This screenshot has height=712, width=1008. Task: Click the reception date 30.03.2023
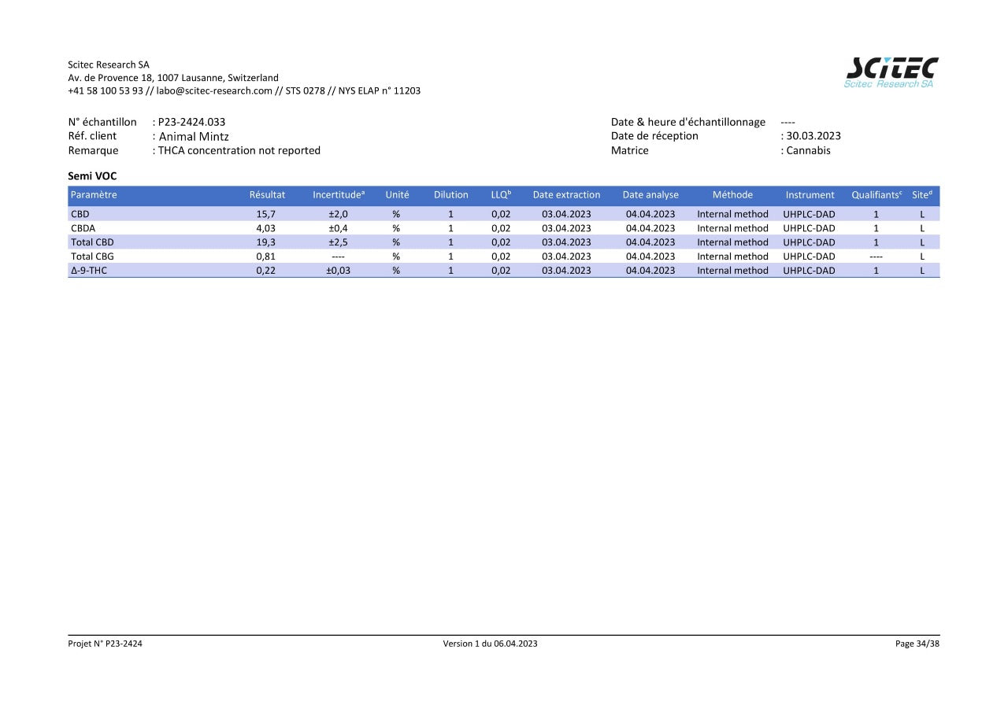point(813,136)
